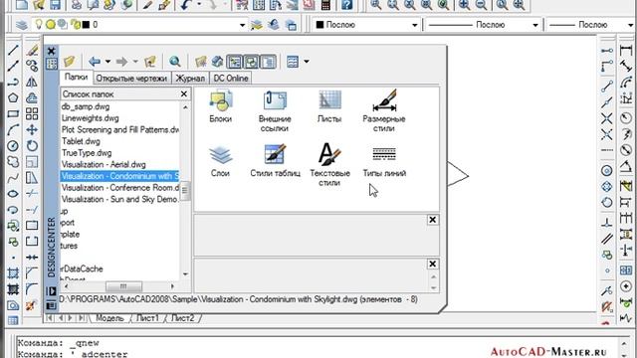Click the Help question mark icon
Screen dimensions: 637x358
pyautogui.click(x=346, y=5)
